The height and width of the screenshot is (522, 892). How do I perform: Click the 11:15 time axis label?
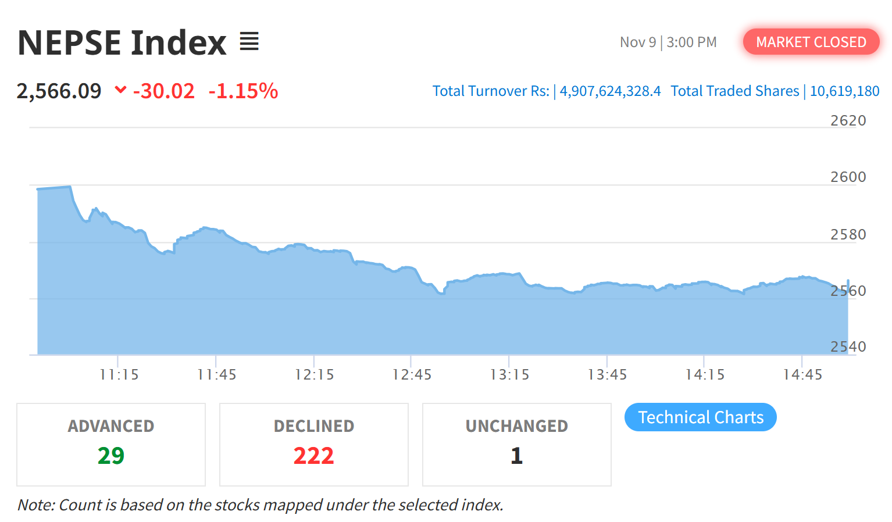119,375
